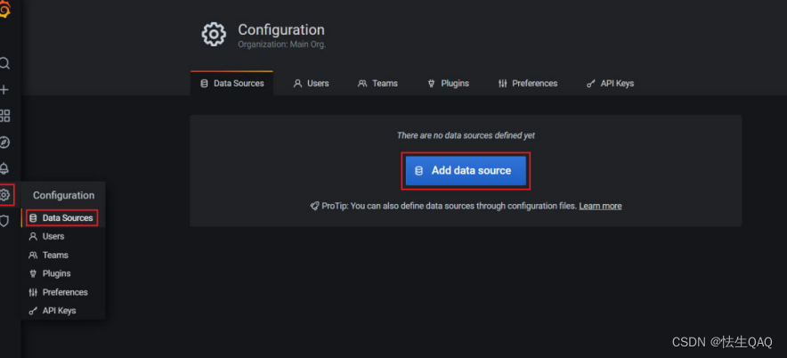The image size is (787, 358).
Task: Open the Search icon in sidebar
Action: pyautogui.click(x=4, y=64)
